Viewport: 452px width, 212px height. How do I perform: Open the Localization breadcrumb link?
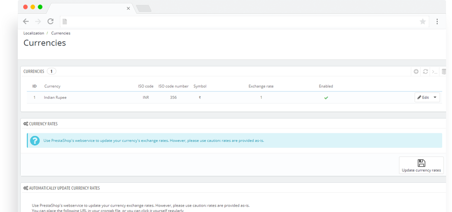(34, 33)
